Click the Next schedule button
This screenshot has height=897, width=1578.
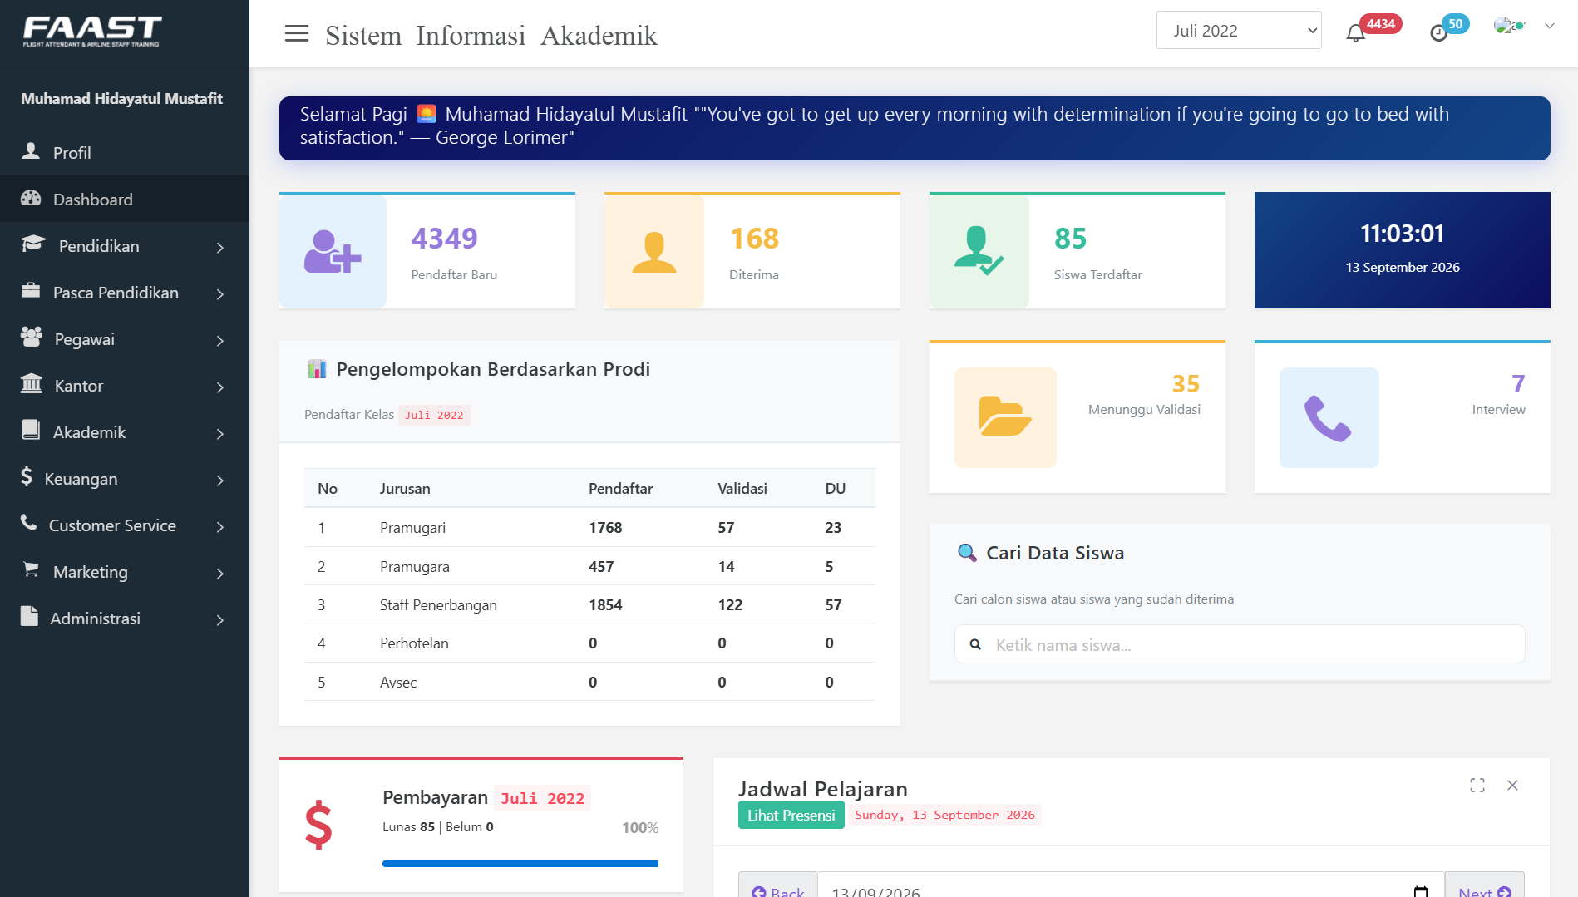click(1484, 886)
